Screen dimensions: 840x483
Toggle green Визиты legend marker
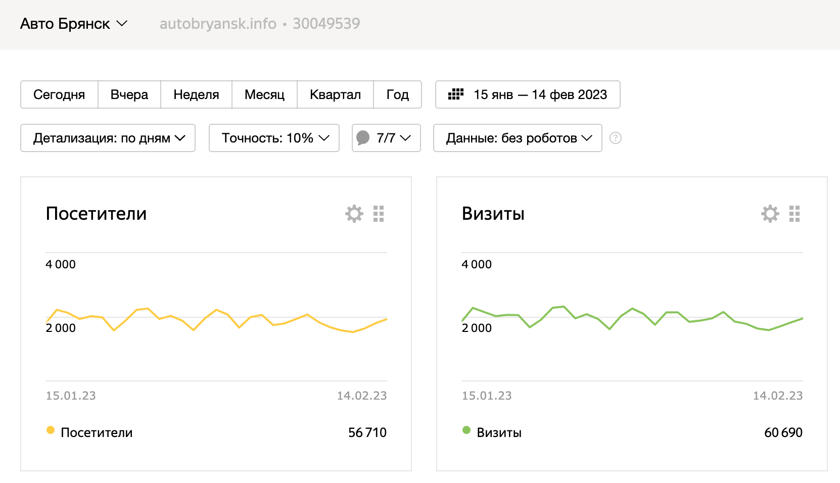coord(466,430)
